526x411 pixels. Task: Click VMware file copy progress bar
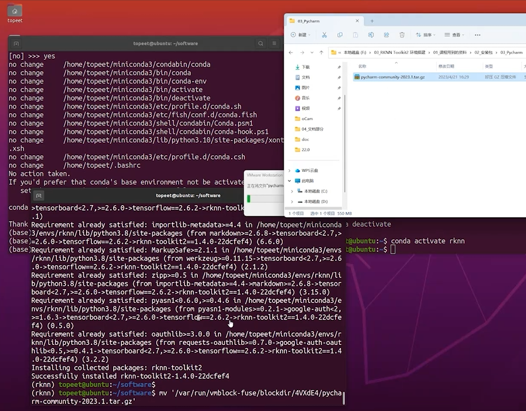[266, 199]
